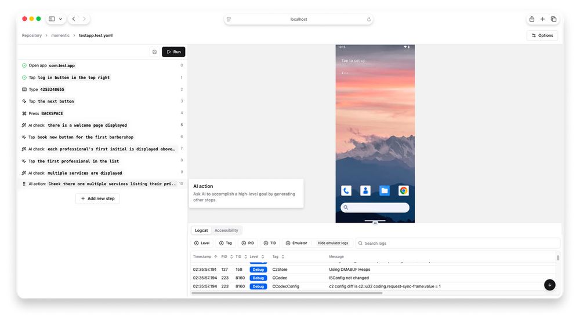The height and width of the screenshot is (317, 580).
Task: Click the log table horizontal scrollbar
Action: (x=287, y=293)
